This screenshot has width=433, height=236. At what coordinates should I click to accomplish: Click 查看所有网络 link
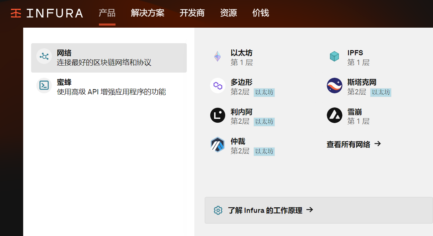point(354,144)
